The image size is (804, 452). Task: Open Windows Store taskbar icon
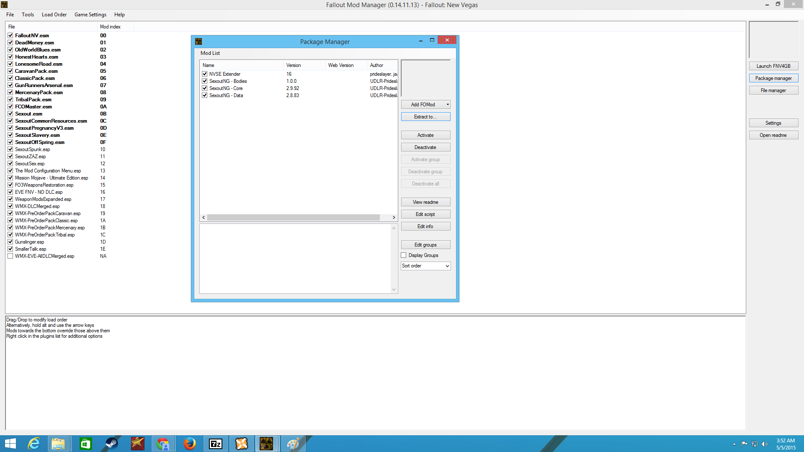(85, 444)
